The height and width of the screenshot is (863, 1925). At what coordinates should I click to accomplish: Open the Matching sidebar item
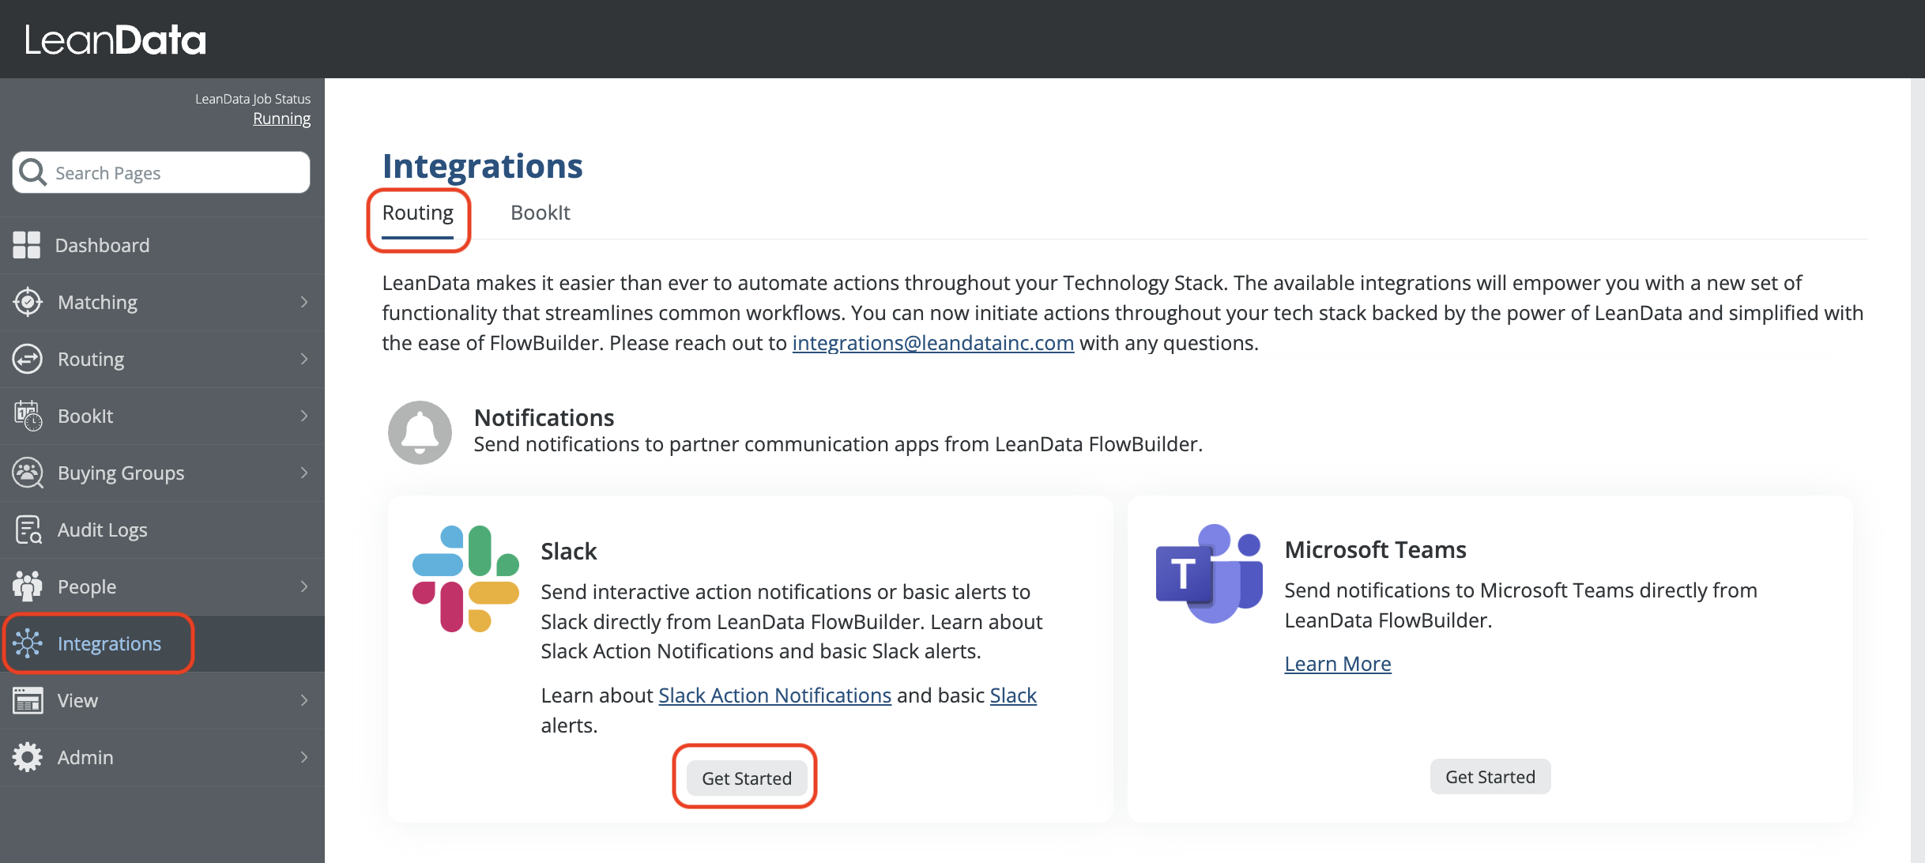tap(162, 302)
